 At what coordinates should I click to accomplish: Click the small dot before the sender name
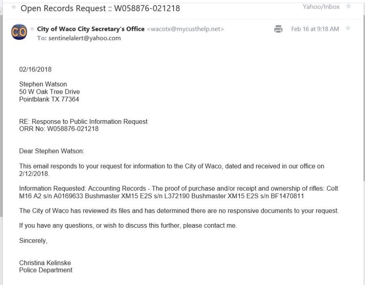click(x=32, y=29)
